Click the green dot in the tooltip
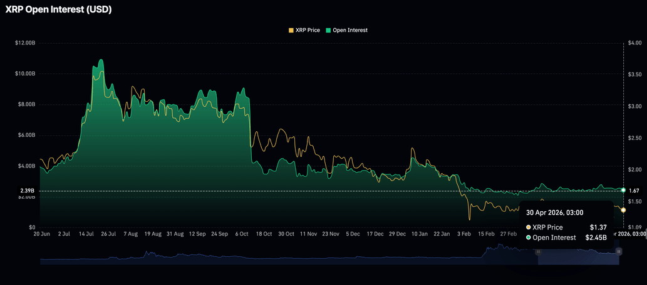This screenshot has height=285, width=647. [x=529, y=237]
